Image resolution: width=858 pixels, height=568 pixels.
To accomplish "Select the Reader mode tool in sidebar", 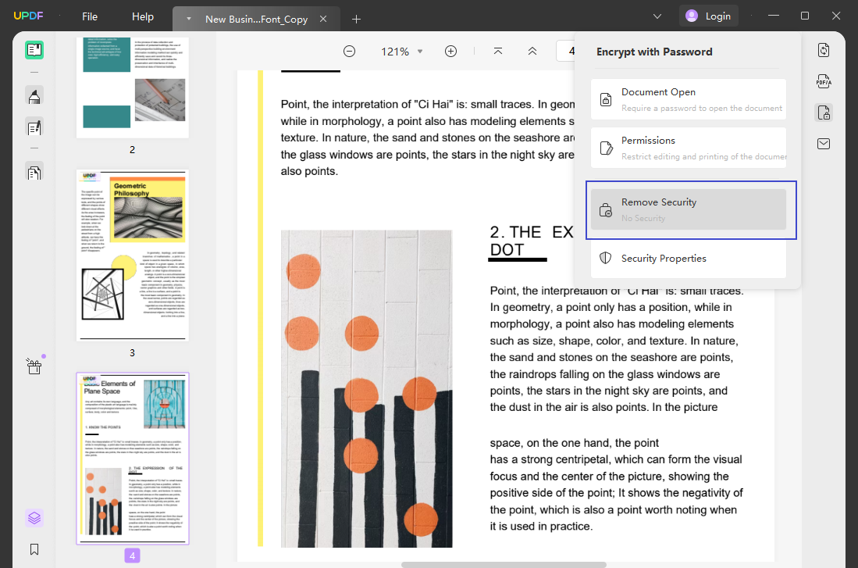I will (x=34, y=49).
